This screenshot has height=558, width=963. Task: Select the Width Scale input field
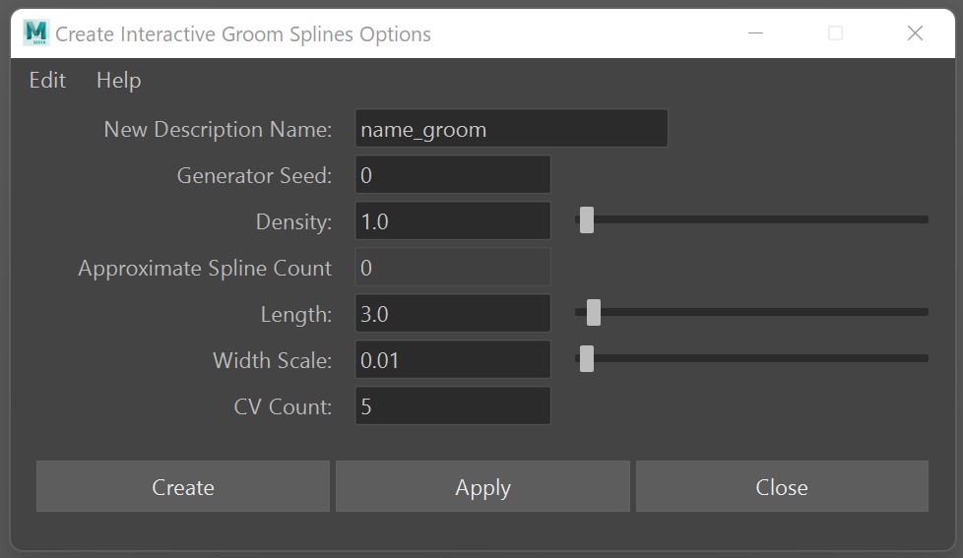[x=452, y=360]
